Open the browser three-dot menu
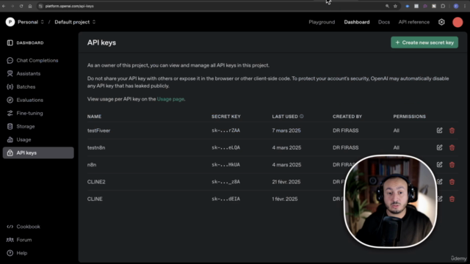This screenshot has height=264, width=470. pyautogui.click(x=465, y=6)
